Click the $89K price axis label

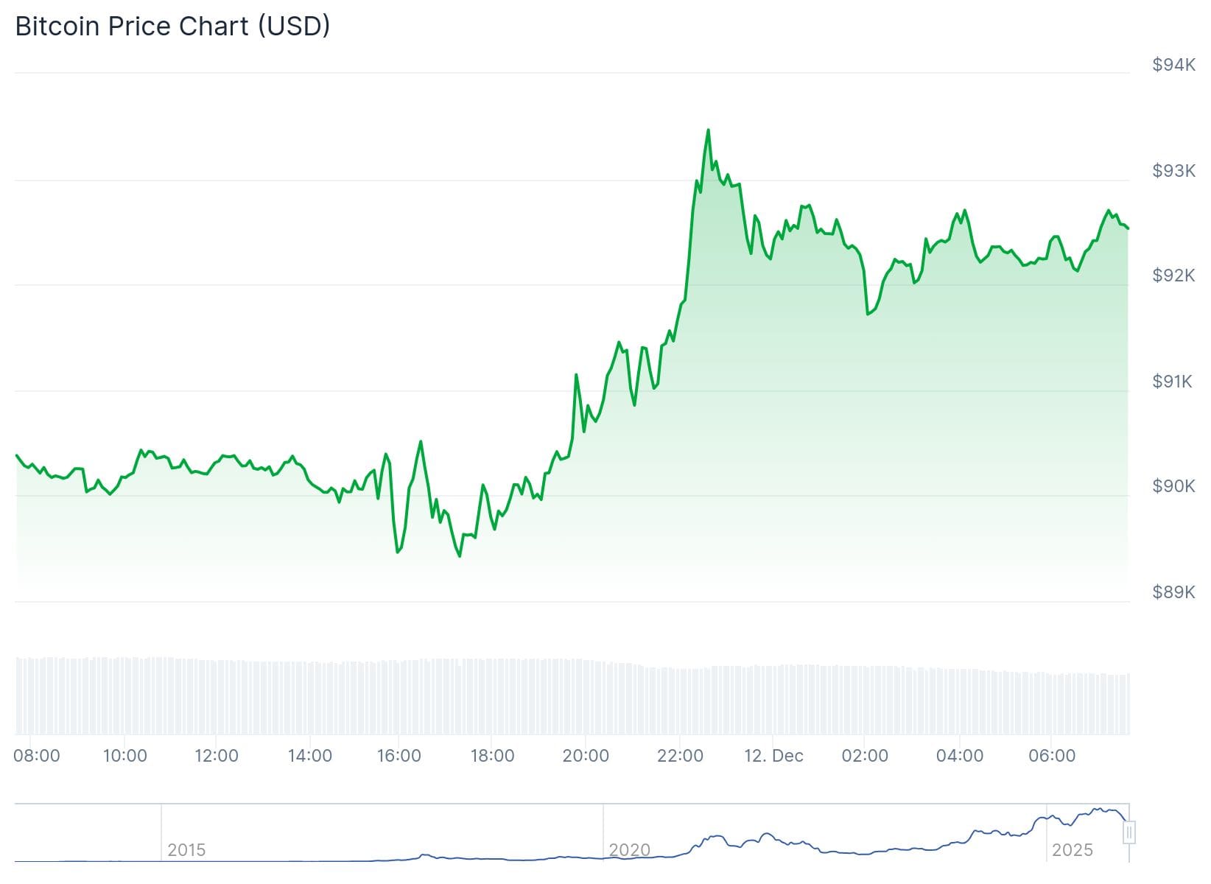[1173, 592]
